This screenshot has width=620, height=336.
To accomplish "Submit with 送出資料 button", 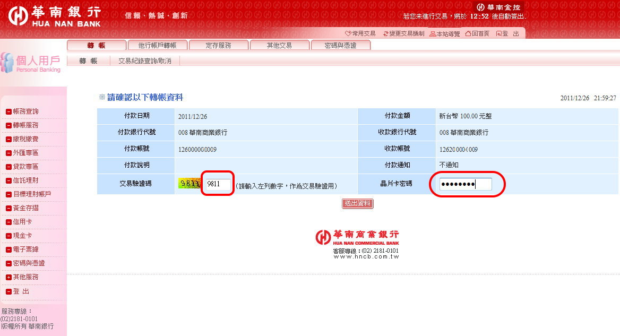I will [x=357, y=203].
